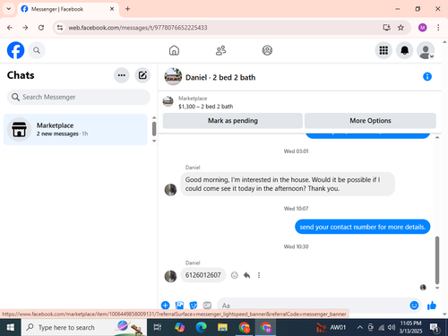Open more actions plus icon in composer
This screenshot has width=448, height=336.
tap(165, 306)
